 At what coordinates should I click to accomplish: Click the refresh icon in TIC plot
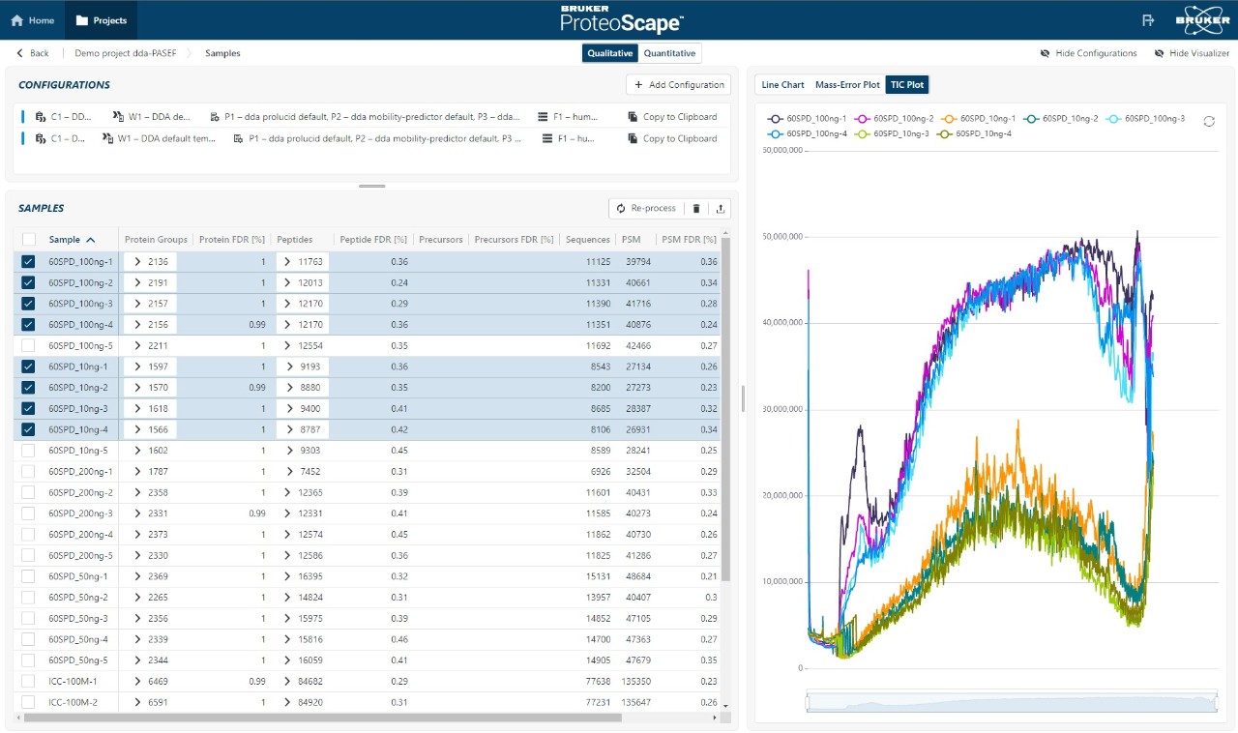(x=1209, y=121)
